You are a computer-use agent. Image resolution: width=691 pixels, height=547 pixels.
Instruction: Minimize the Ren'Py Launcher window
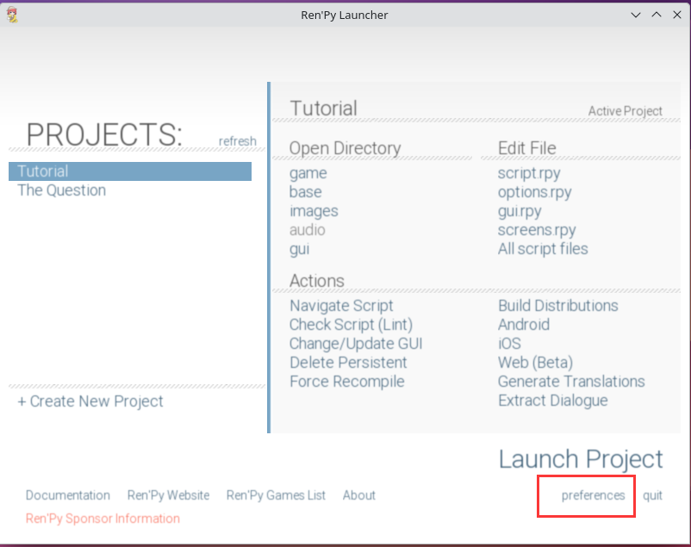tap(636, 15)
